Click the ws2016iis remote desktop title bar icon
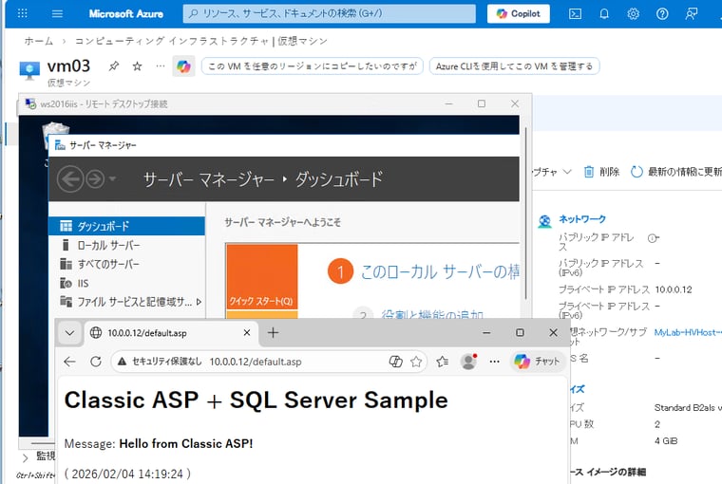The height and width of the screenshot is (484, 722). coord(30,104)
